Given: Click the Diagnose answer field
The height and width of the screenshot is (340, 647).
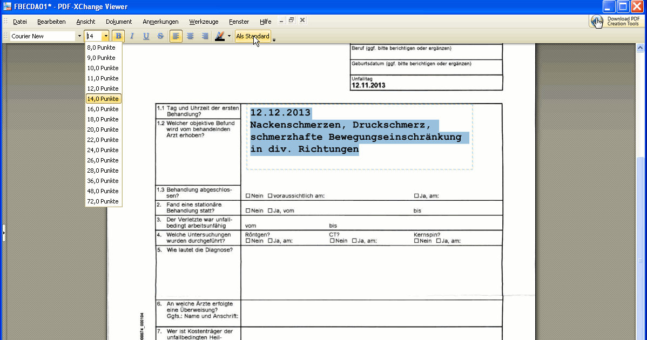Looking at the screenshot, I should 372,273.
